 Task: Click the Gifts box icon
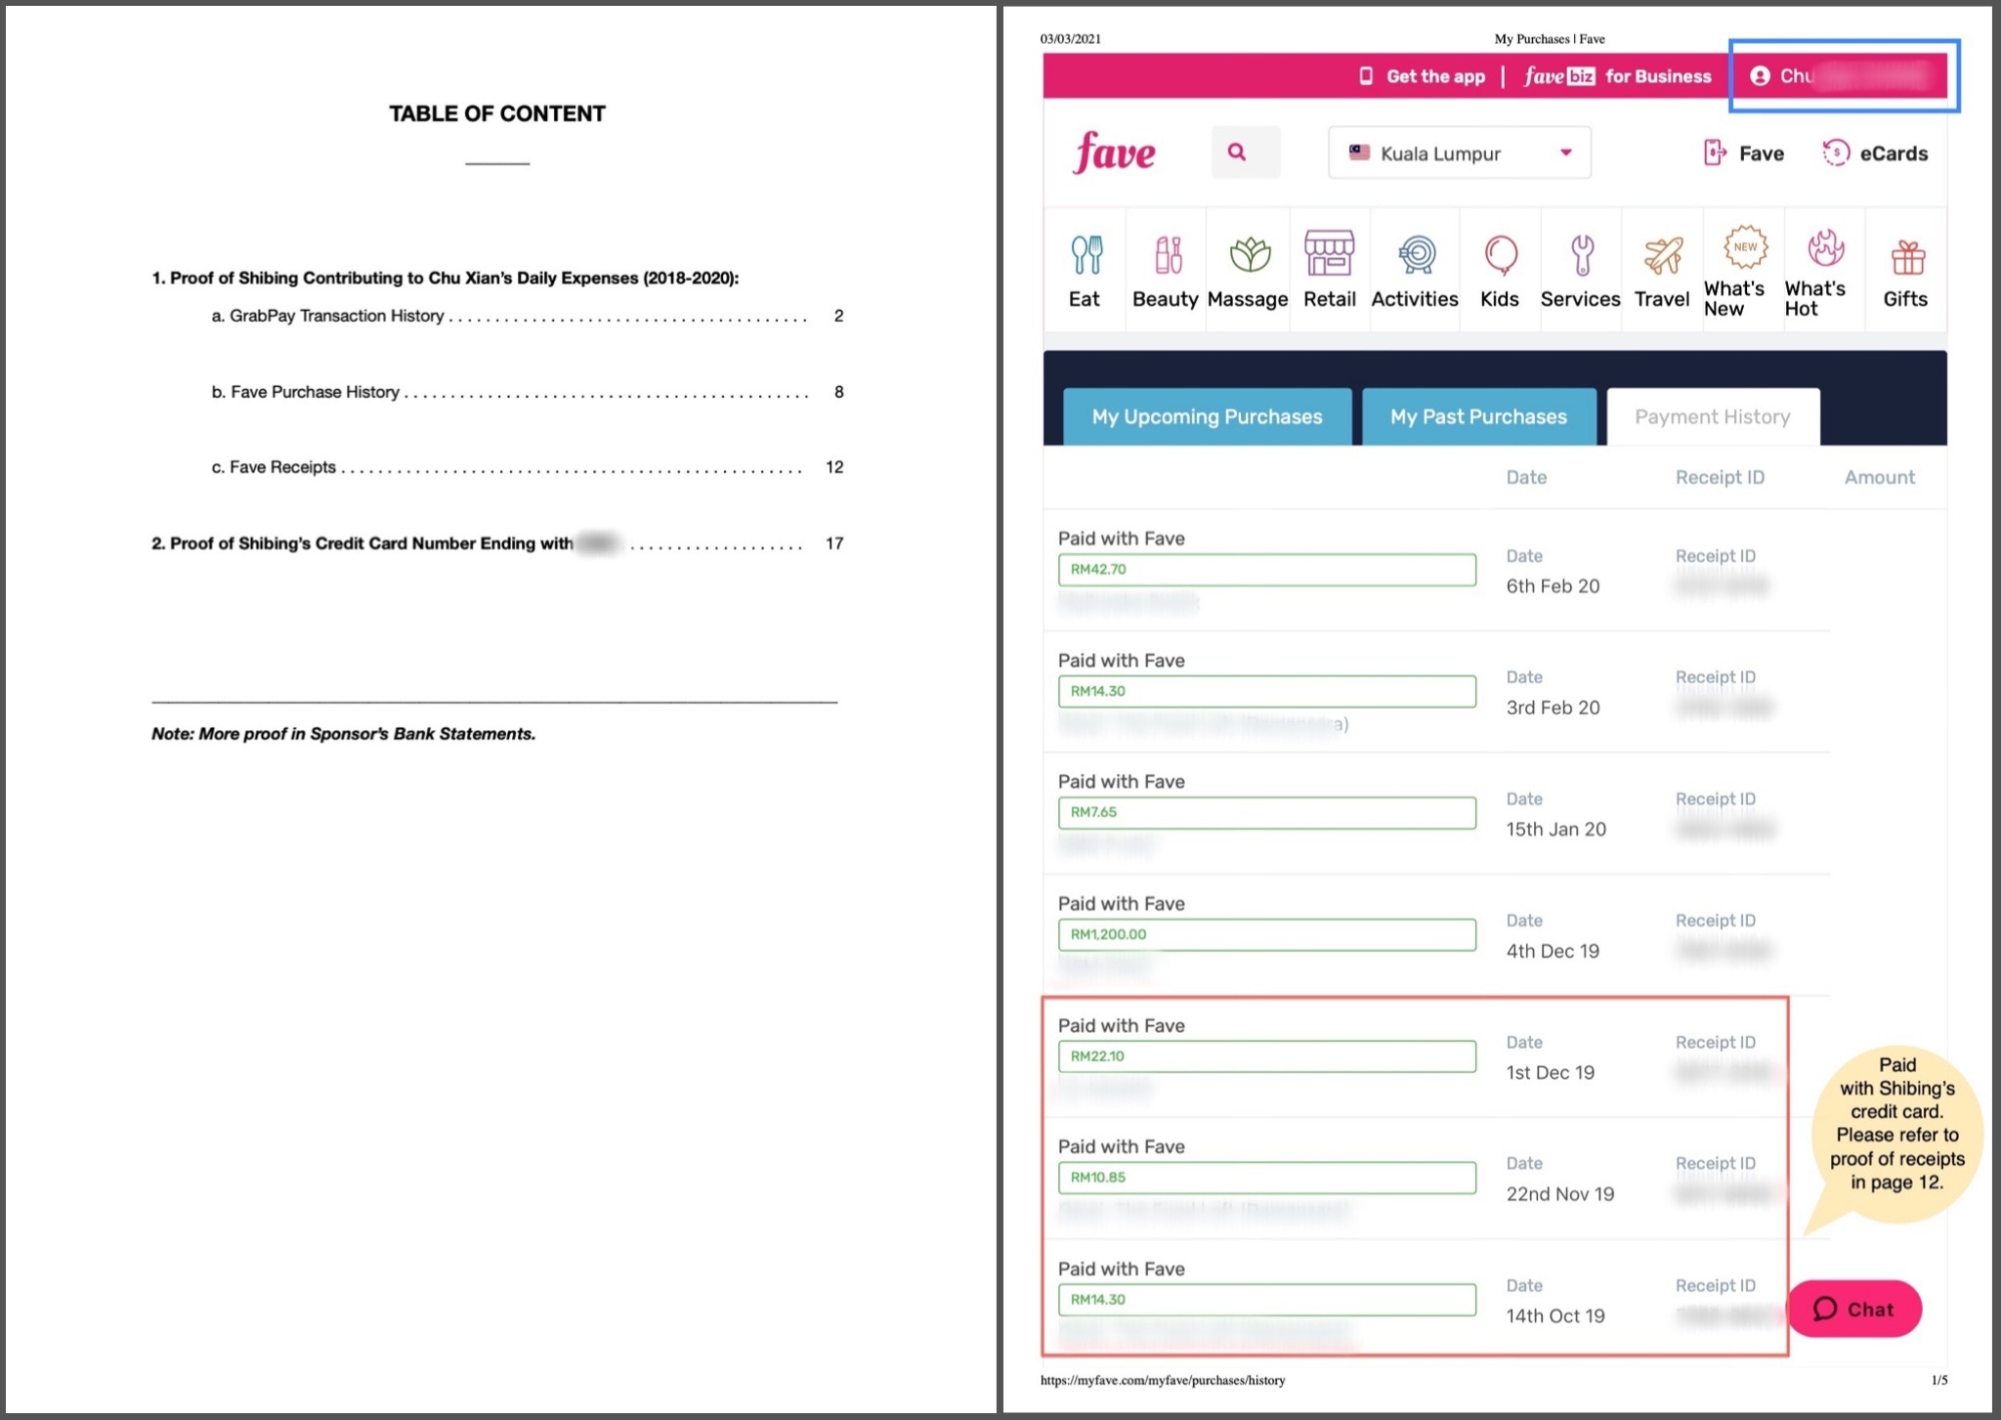tap(1906, 258)
